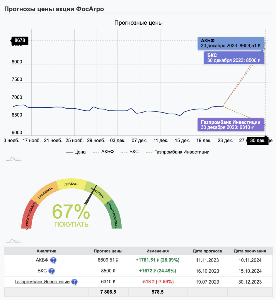Click end date 15.10.2024
Image resolution: width=276 pixels, height=300 pixels.
[250, 271]
